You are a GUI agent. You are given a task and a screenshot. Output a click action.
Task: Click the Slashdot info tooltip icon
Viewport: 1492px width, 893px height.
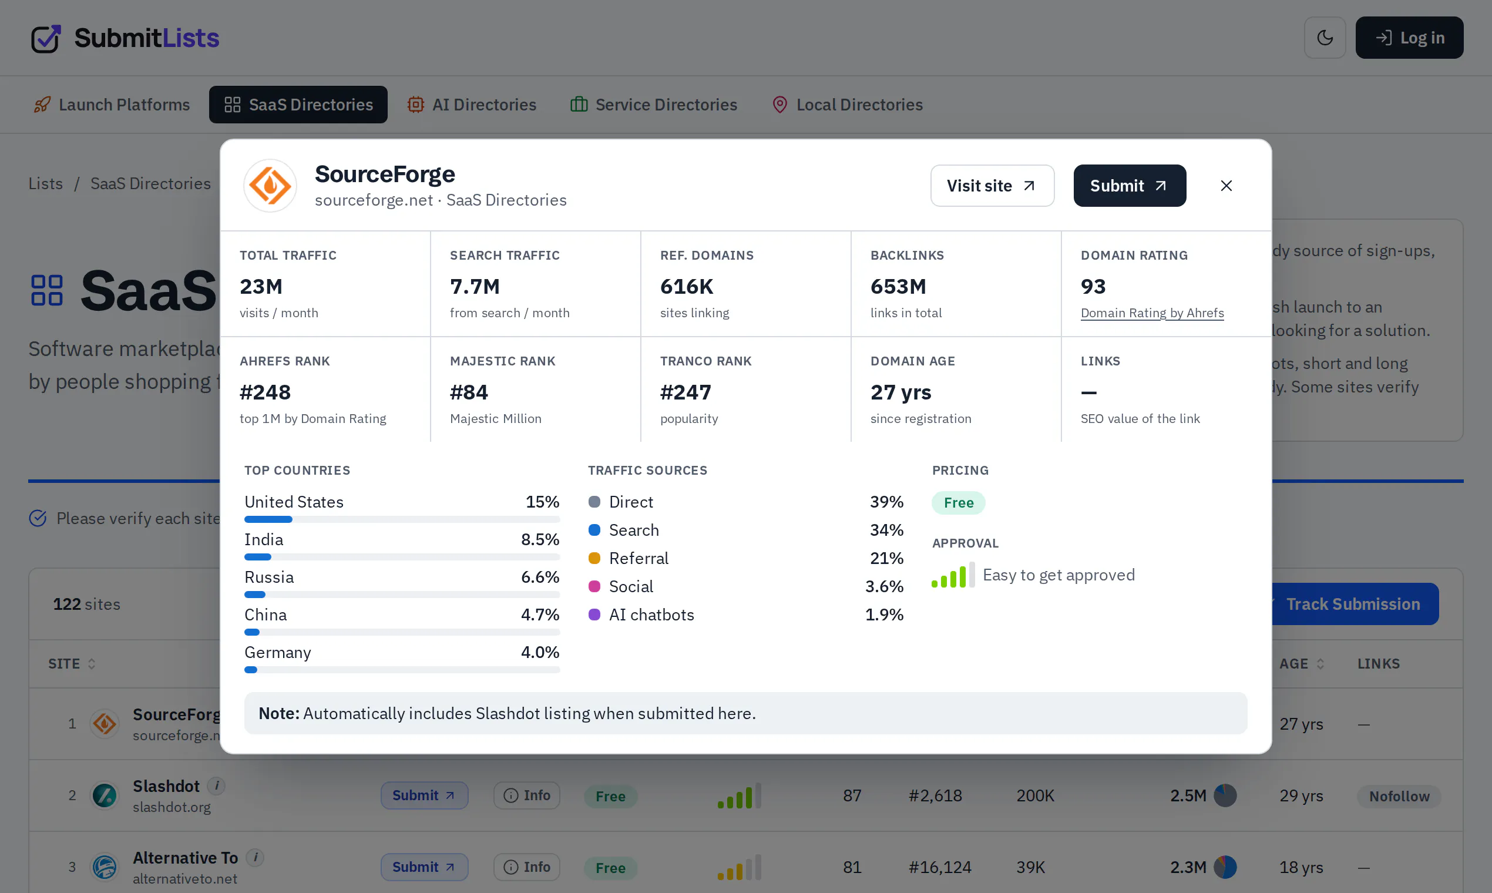click(217, 785)
